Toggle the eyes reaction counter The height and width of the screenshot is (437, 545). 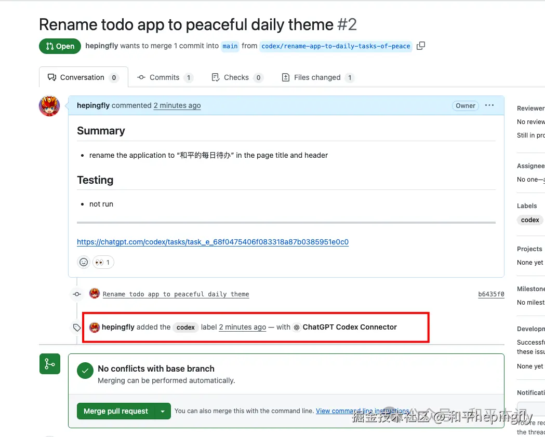(103, 262)
